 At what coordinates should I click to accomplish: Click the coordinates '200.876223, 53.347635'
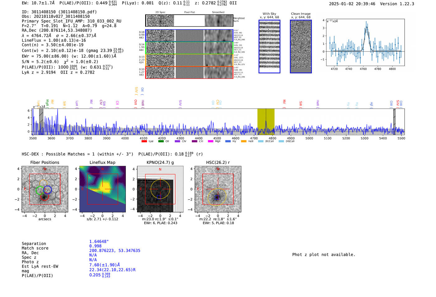click(x=115, y=251)
